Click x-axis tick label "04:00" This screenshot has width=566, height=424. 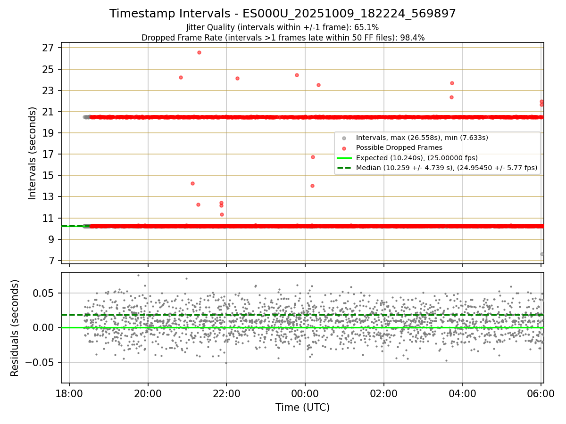tap(462, 393)
